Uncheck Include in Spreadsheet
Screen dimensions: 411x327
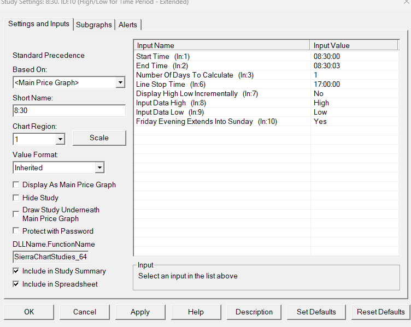pyautogui.click(x=16, y=284)
